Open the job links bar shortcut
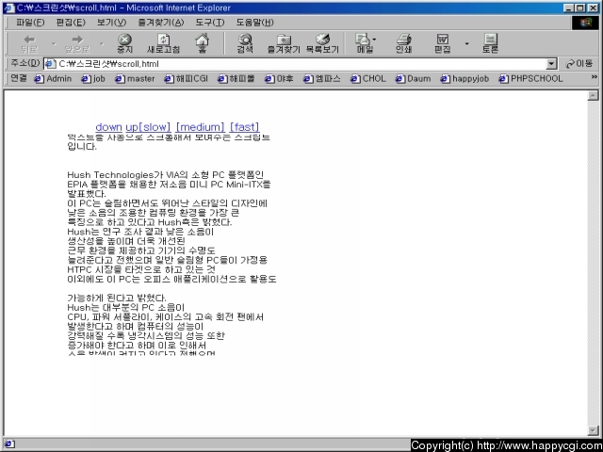 [x=93, y=78]
